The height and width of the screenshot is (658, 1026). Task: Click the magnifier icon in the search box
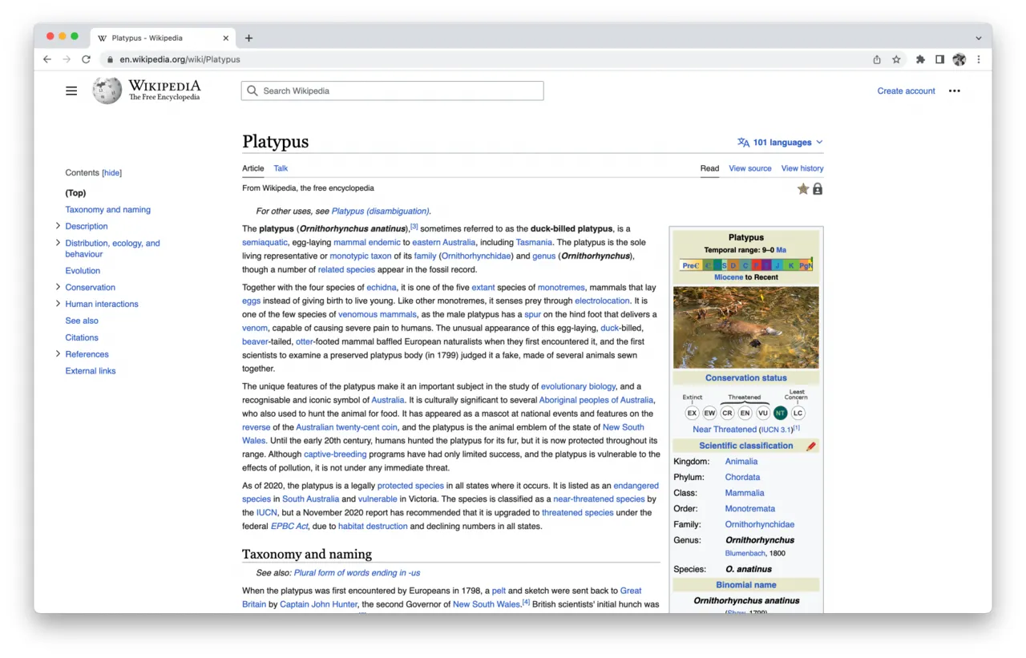coord(252,91)
